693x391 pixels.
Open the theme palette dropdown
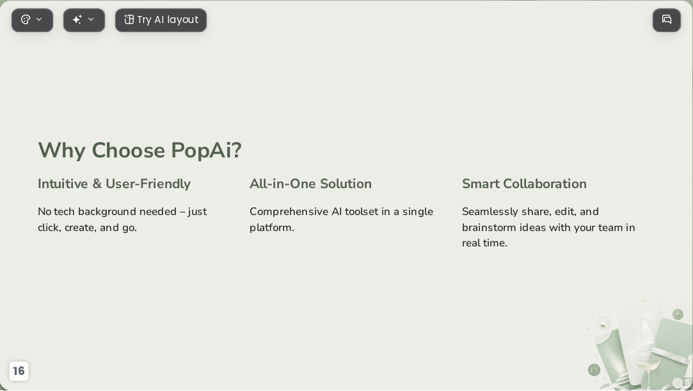32,20
